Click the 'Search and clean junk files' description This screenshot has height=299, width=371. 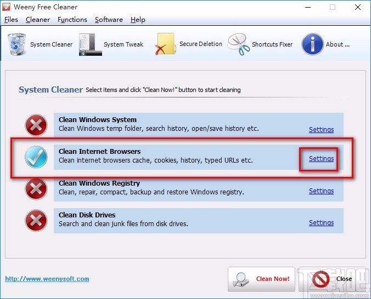pos(123,223)
